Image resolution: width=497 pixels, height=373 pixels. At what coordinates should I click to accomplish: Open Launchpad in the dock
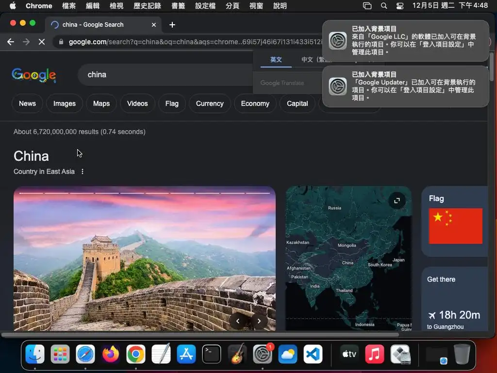(x=60, y=354)
